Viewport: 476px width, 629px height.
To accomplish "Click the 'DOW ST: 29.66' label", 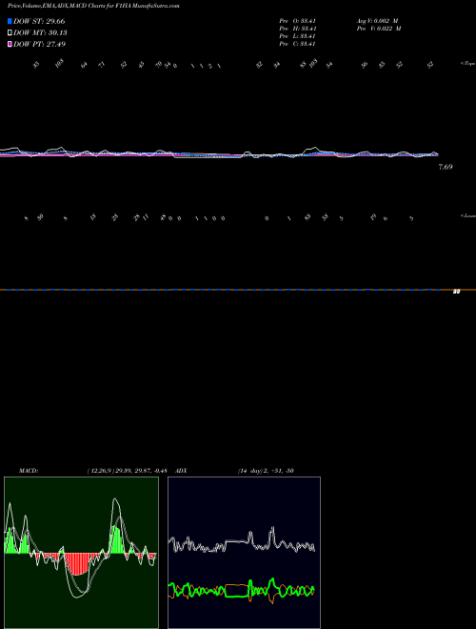I will [x=39, y=21].
